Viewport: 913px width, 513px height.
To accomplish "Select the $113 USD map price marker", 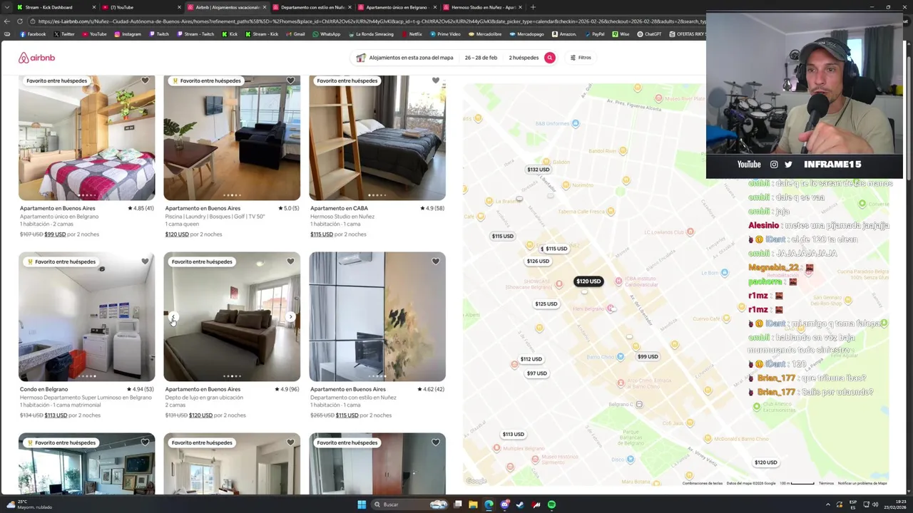I will [x=513, y=435].
